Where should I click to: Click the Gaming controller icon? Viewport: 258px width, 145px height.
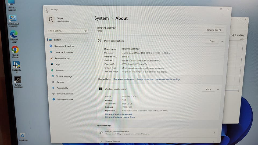pos(53,82)
